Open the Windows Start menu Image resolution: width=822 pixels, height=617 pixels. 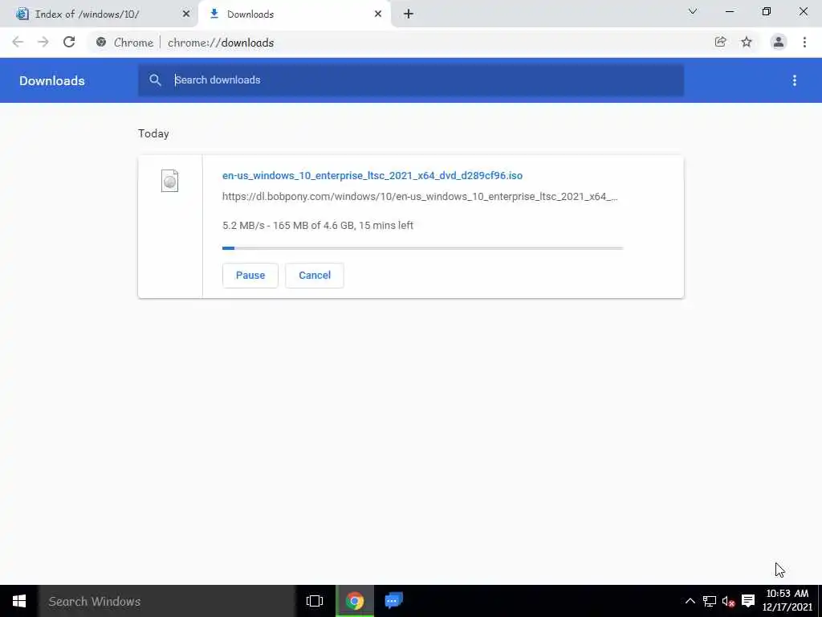(19, 601)
